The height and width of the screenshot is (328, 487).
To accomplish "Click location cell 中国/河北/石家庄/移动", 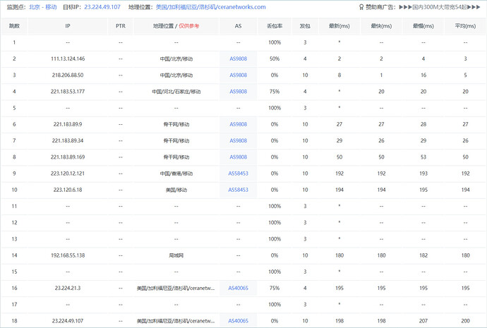I will [x=176, y=92].
